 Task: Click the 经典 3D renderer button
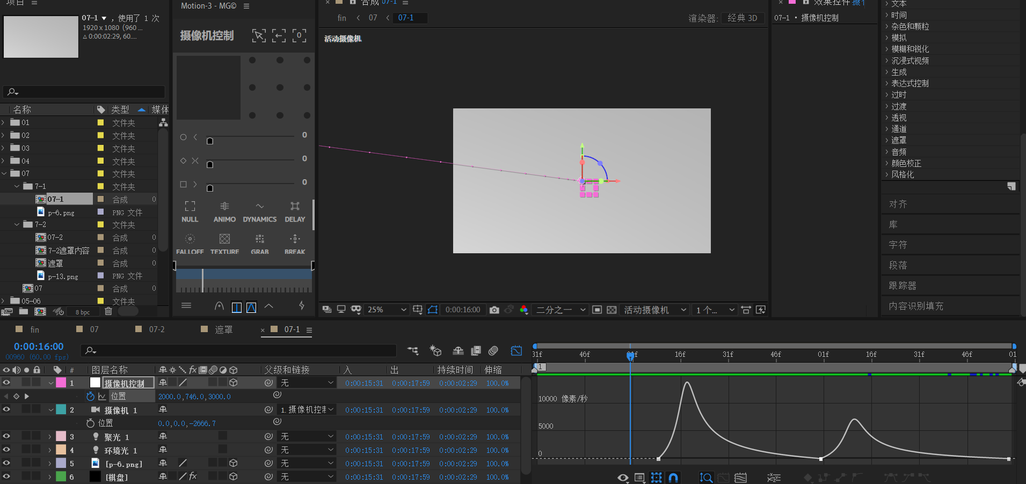743,18
